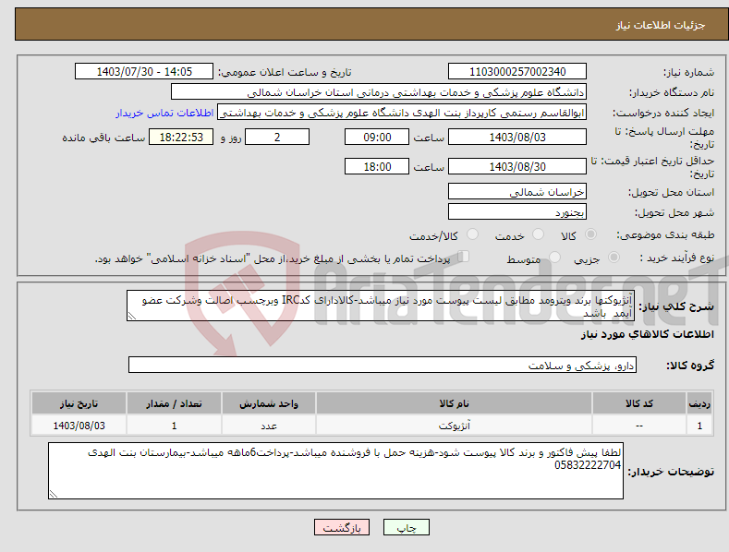Screen dimensions: 729x552
Task: Click the آنژیوکت item name cell
Action: 454,426
